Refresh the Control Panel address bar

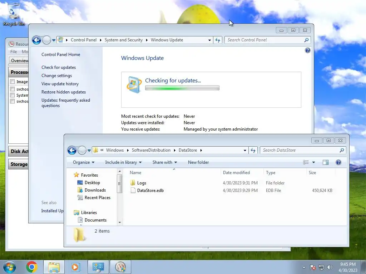point(218,40)
